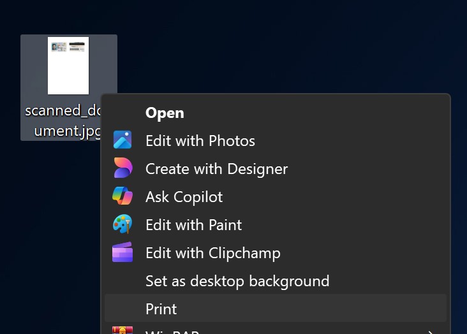This screenshot has height=334, width=467.
Task: Choose Edit with Clipchamp
Action: tap(212, 253)
